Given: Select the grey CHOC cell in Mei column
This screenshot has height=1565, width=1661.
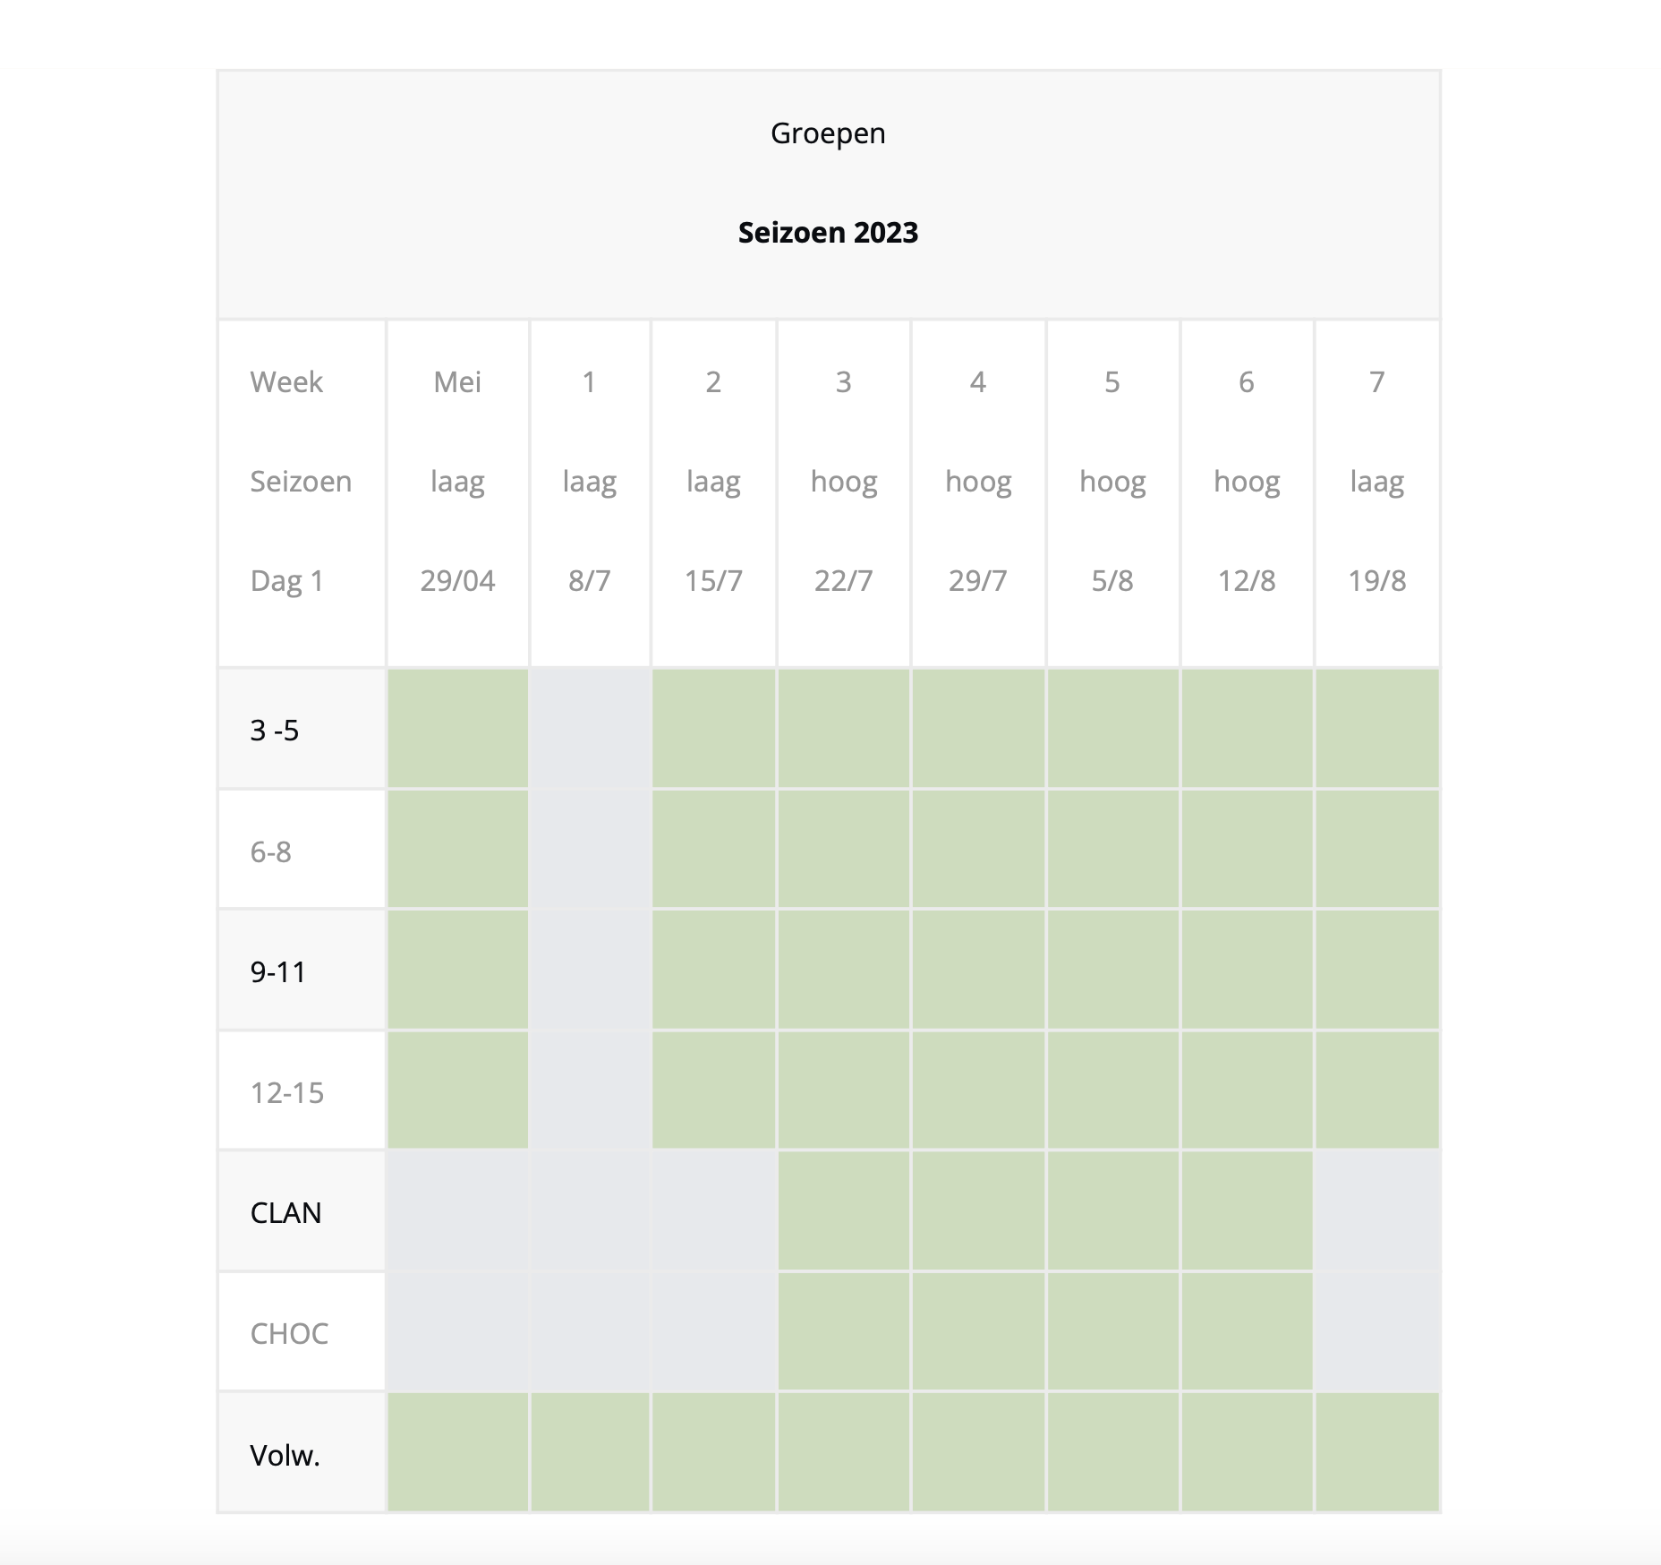Looking at the screenshot, I should coord(457,1331).
